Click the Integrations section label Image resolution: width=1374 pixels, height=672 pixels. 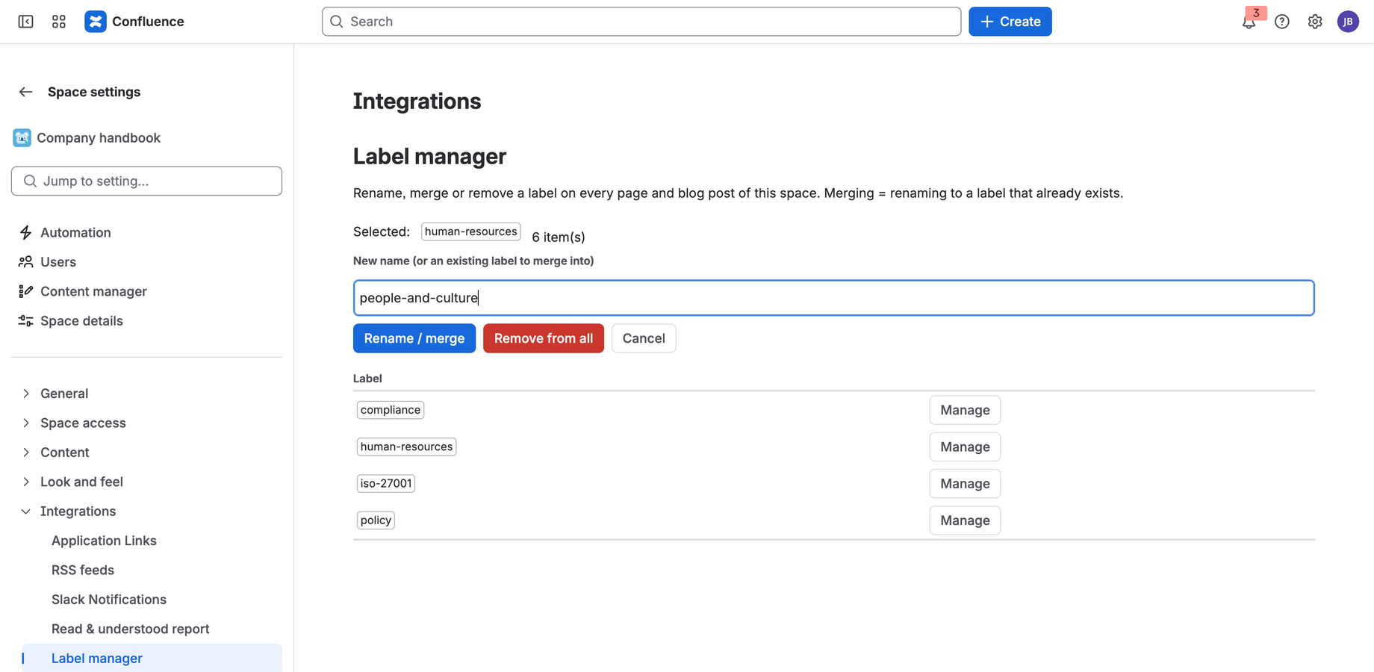[78, 511]
